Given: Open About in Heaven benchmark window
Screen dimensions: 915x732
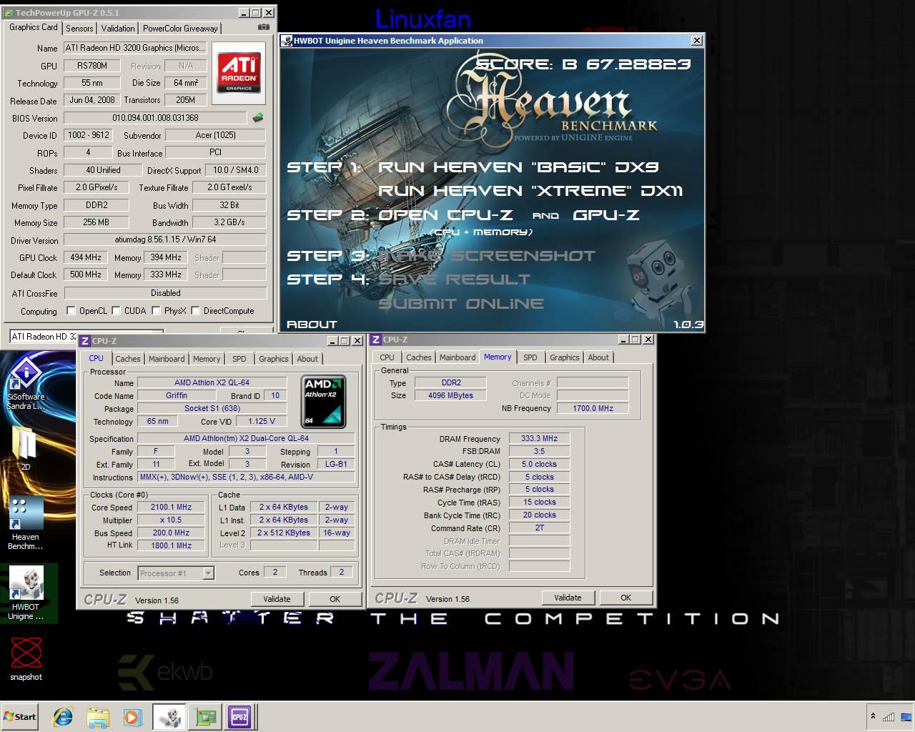Looking at the screenshot, I should pyautogui.click(x=312, y=325).
